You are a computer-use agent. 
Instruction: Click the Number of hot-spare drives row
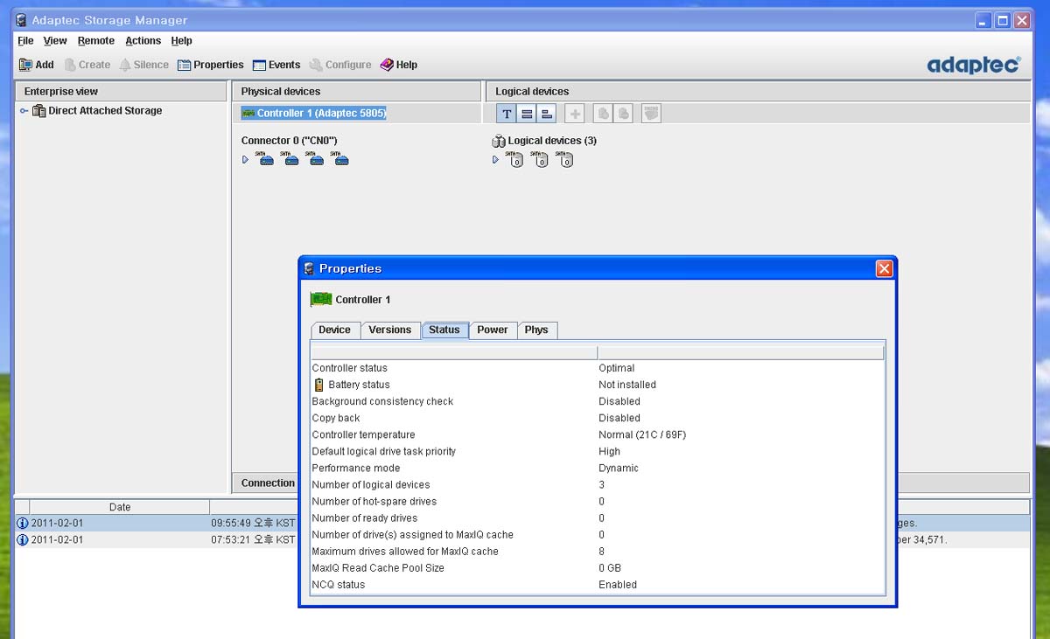597,501
